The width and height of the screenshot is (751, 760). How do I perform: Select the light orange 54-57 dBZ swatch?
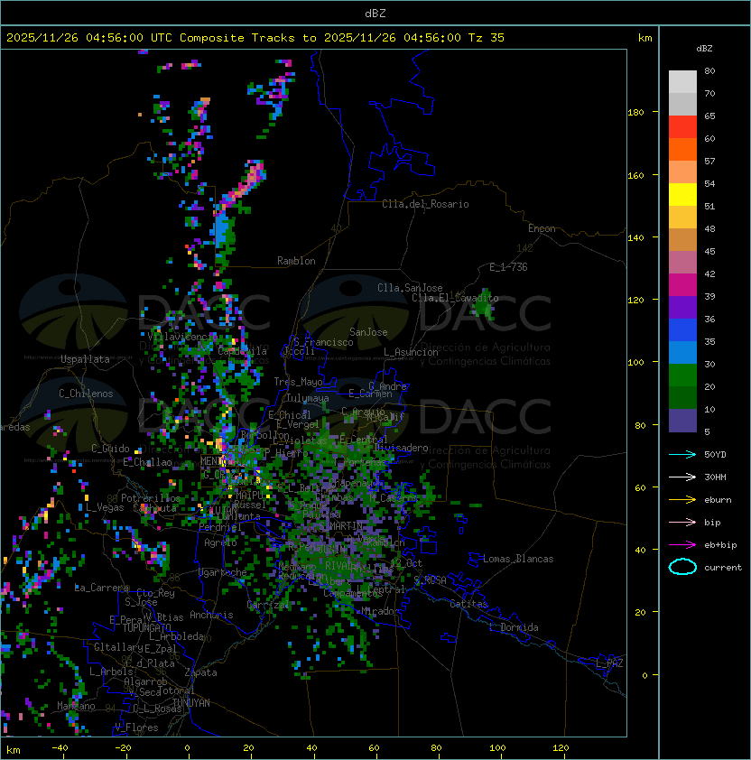(x=682, y=172)
